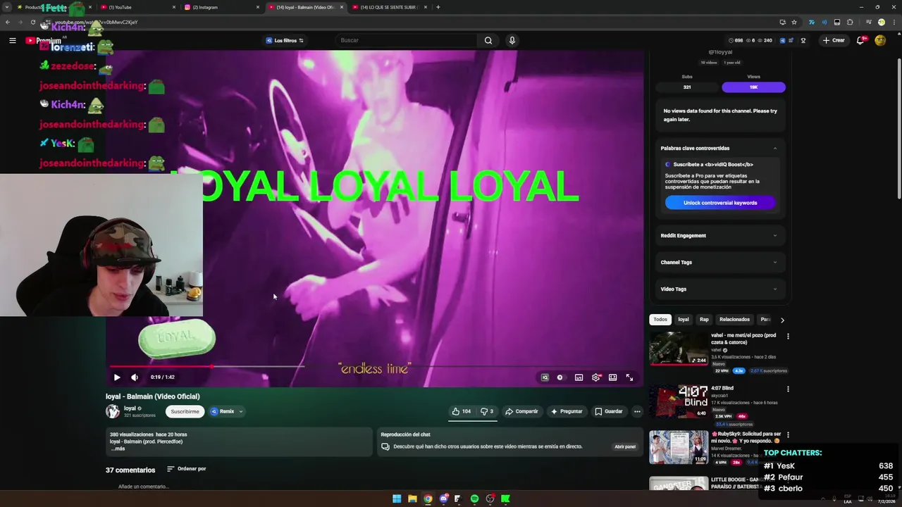Click the Preguntar button

[567, 411]
